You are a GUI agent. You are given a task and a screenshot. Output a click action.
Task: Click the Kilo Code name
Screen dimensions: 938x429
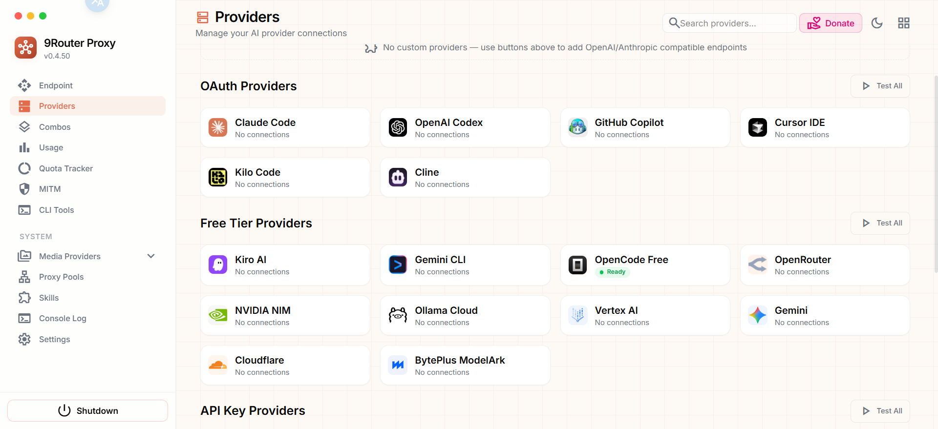(257, 172)
